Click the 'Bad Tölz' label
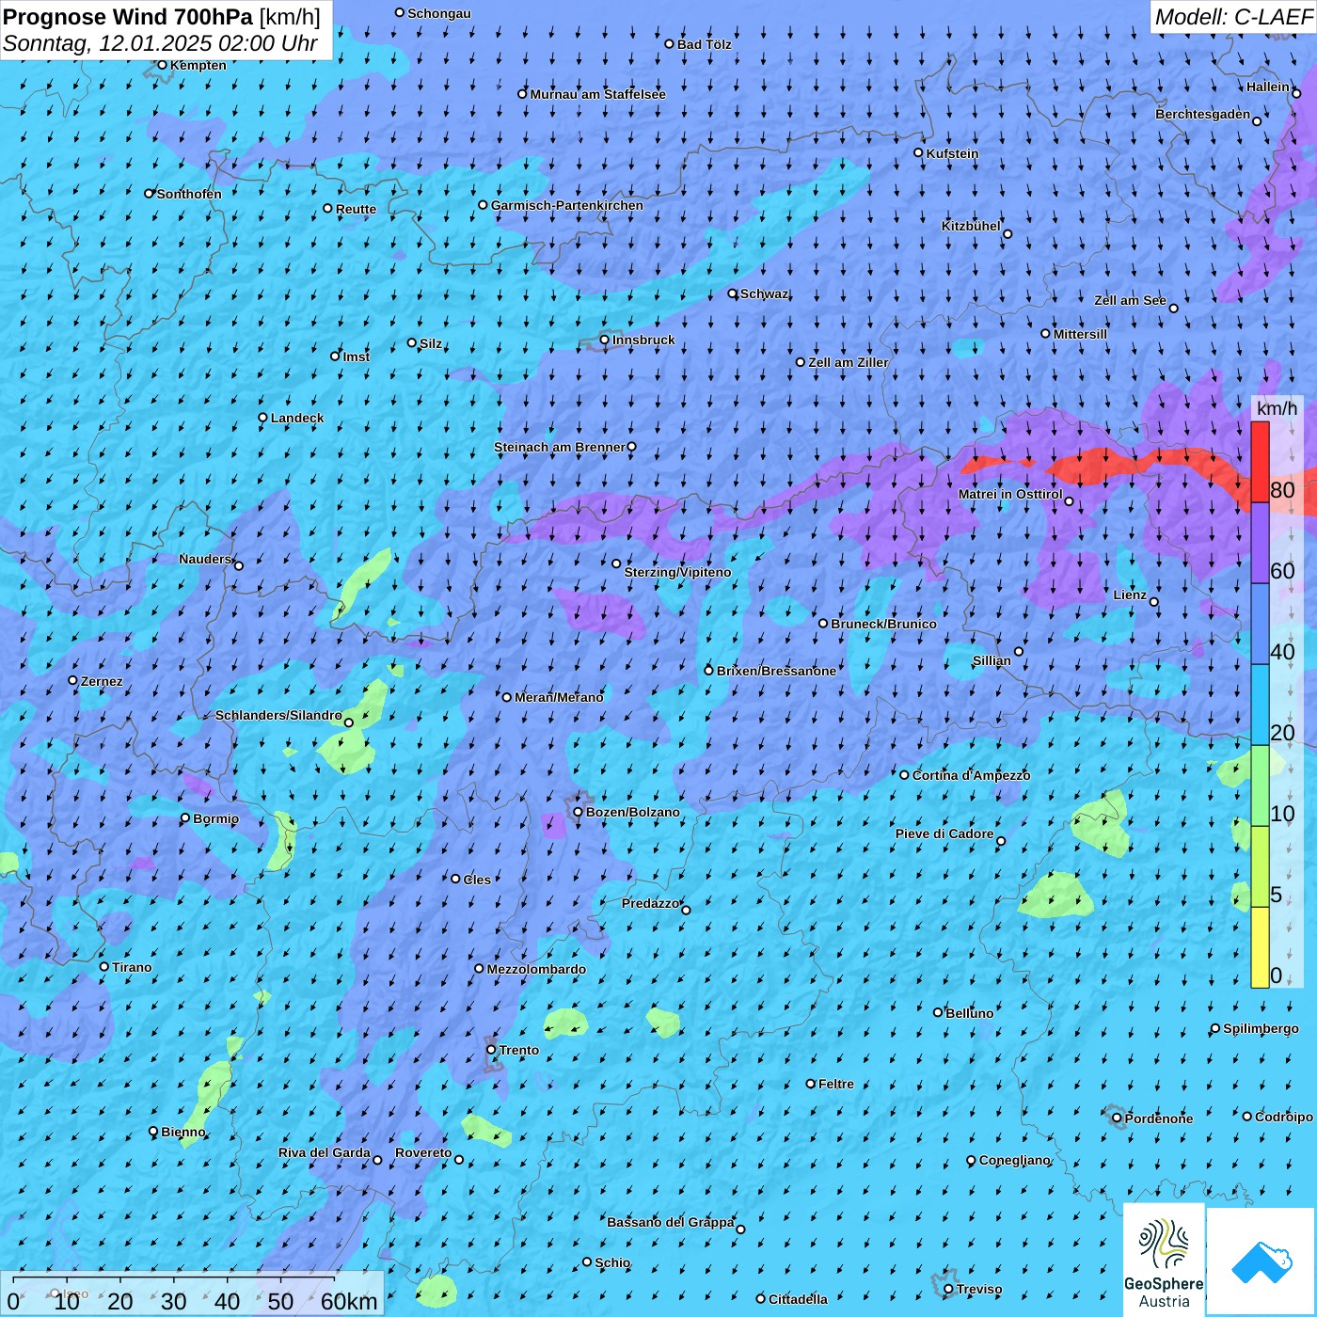The height and width of the screenshot is (1317, 1317). coord(705,44)
